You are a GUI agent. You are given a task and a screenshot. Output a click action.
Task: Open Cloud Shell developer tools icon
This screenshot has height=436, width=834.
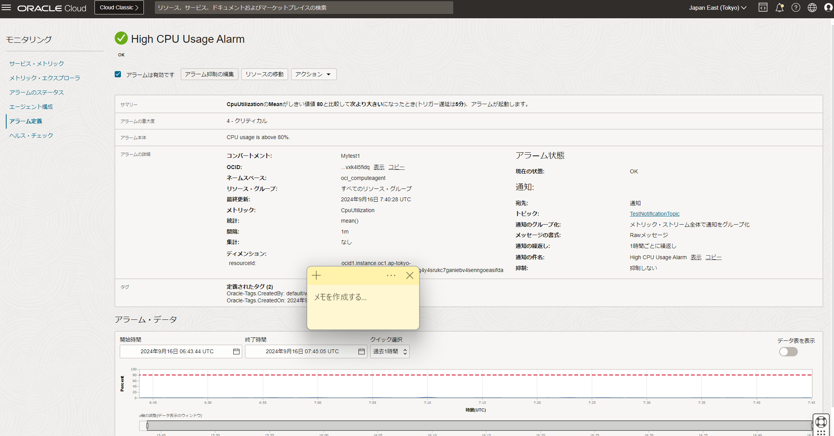pos(763,8)
